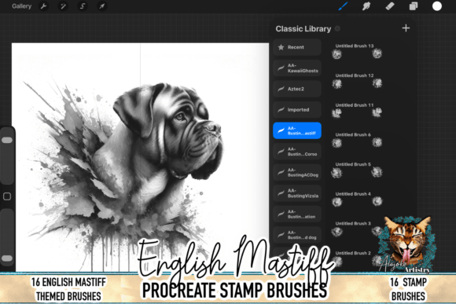Open the AA-Bustin...ation brush set

pyautogui.click(x=297, y=214)
